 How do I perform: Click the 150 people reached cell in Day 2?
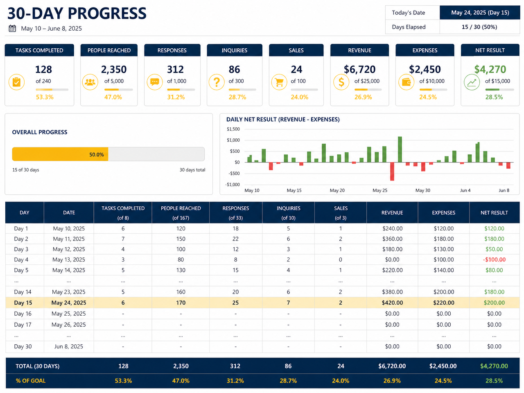point(181,239)
